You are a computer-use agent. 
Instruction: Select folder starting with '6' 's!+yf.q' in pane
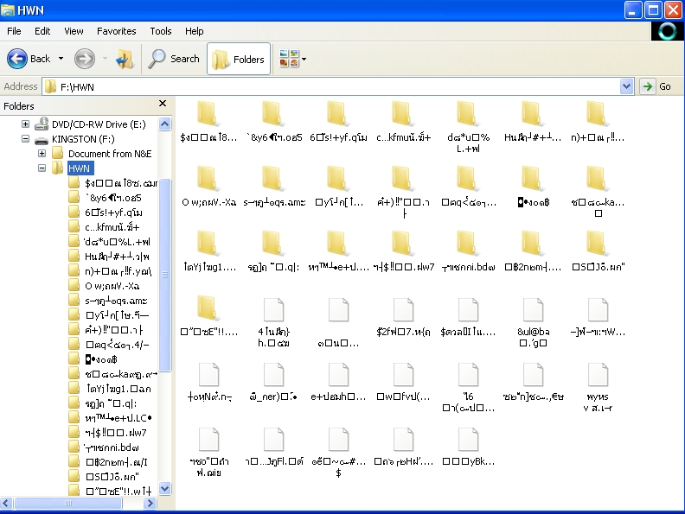[338, 121]
